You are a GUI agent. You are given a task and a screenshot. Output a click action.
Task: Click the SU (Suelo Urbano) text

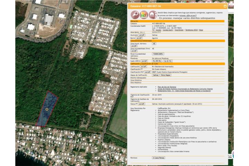[159, 69]
